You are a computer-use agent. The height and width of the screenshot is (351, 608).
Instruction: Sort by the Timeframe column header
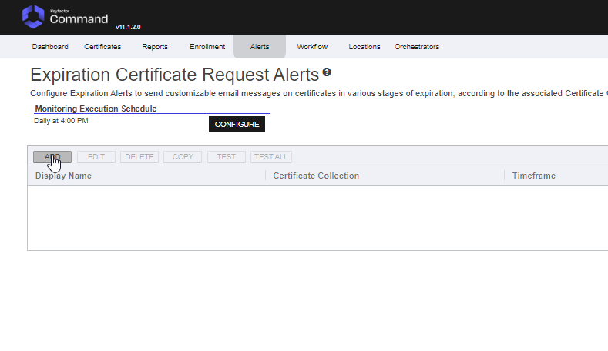coord(534,175)
